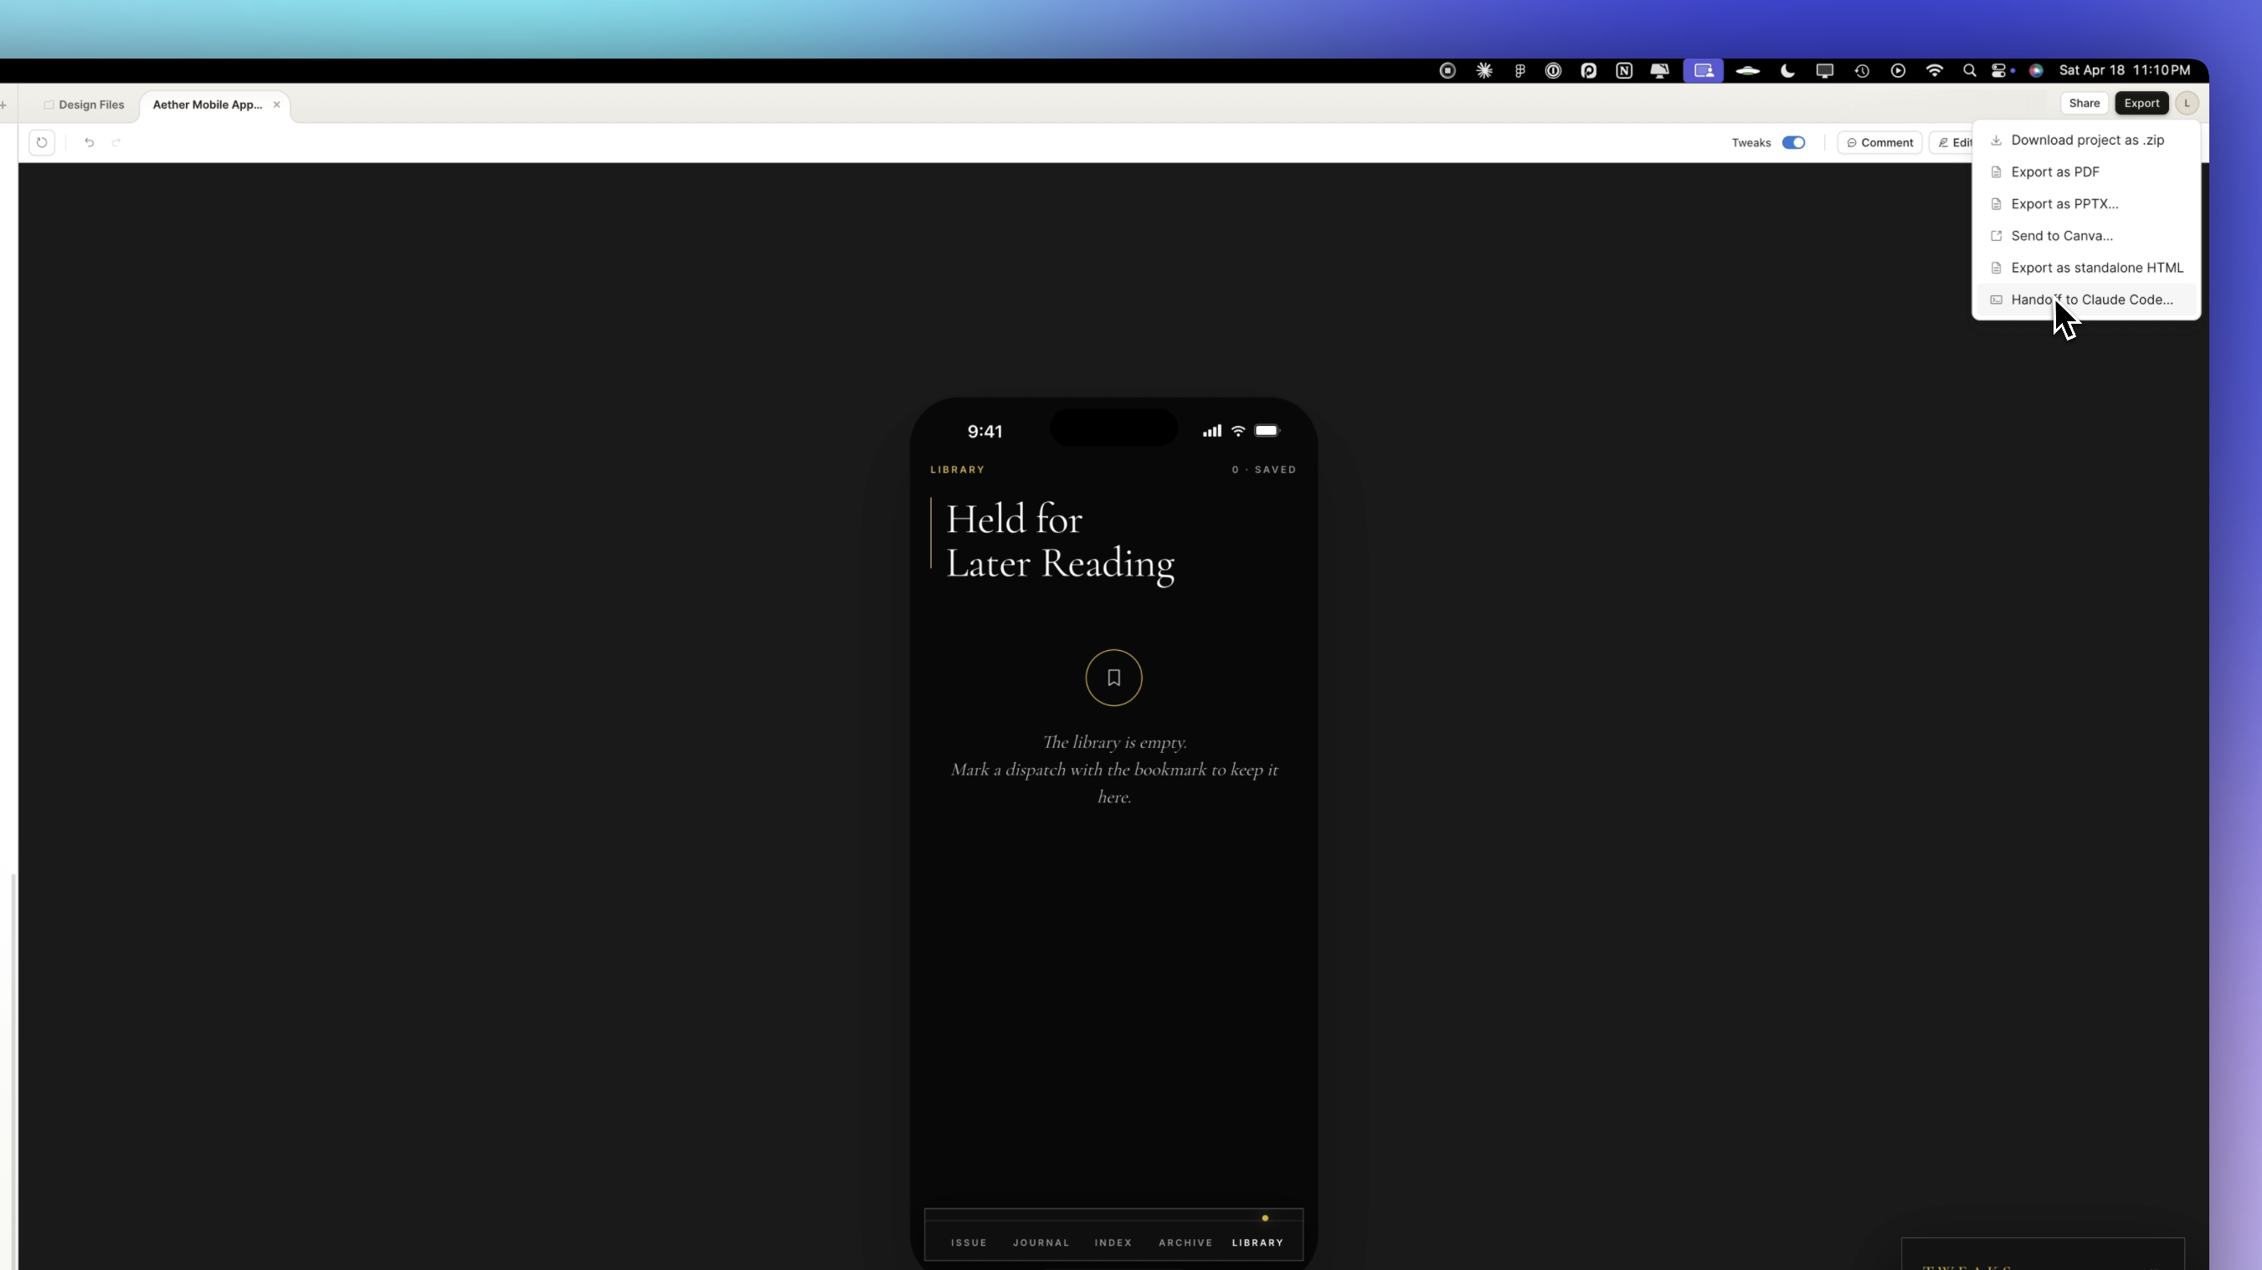Click the Notion icon in menu bar
Screen dimensions: 2262x1270
click(x=1623, y=71)
